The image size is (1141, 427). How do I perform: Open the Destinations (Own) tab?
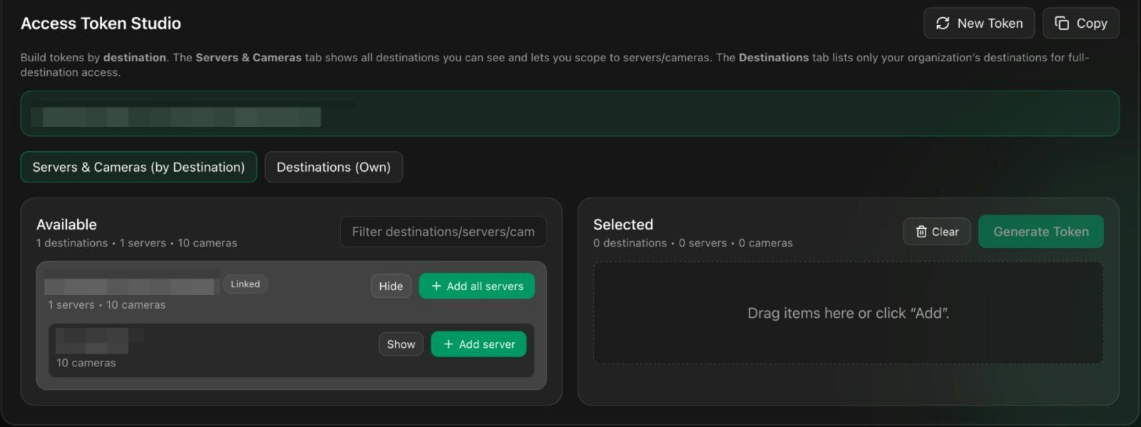(x=333, y=167)
